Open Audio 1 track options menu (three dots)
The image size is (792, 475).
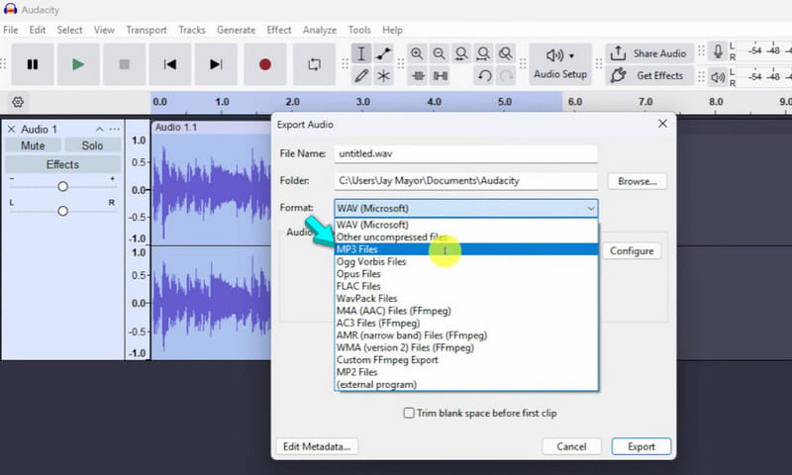coord(115,130)
